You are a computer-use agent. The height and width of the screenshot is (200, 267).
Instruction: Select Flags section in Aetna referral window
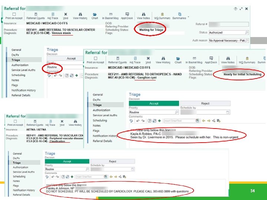point(16,186)
